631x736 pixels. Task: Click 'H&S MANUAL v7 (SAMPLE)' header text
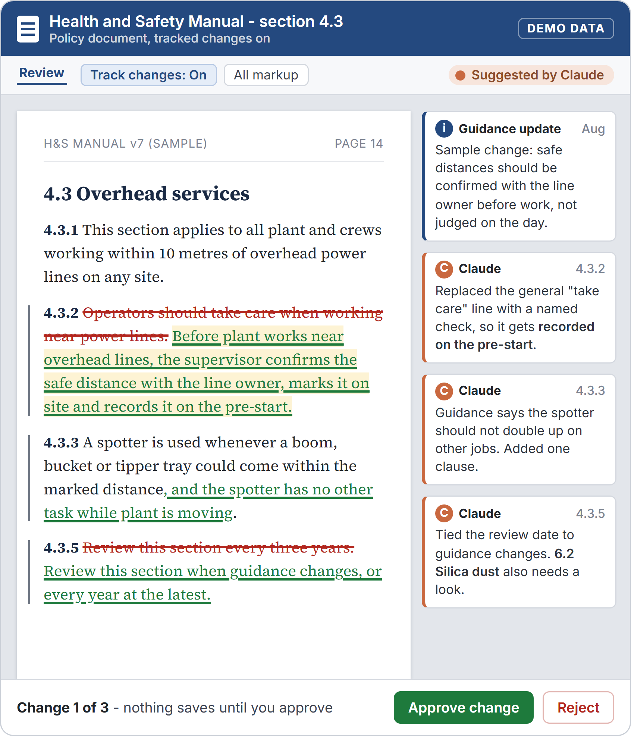[125, 144]
